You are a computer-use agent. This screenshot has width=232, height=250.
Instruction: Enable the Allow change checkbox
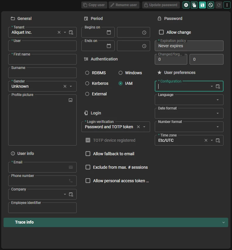161,32
